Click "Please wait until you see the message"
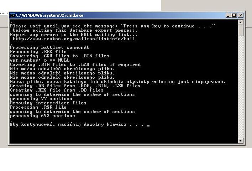The image size is (252, 171). click(x=112, y=26)
